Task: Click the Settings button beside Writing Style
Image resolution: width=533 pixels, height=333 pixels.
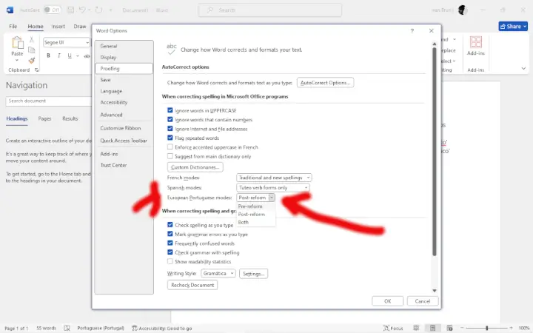Action: [254, 274]
